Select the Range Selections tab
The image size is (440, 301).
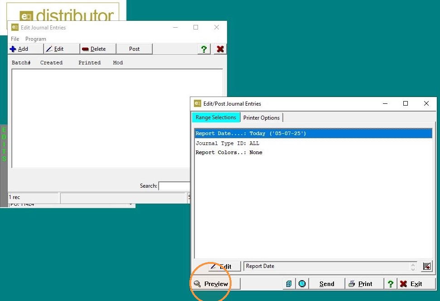(x=216, y=117)
